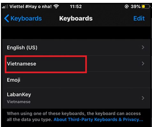Tap the back chevron icon
Viewport: 152px width, 127px height.
(x=7, y=18)
